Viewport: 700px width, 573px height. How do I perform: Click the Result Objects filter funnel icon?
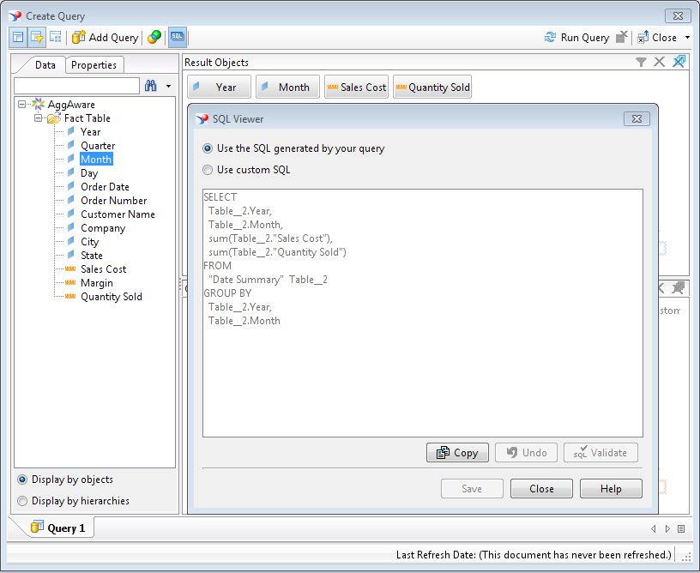641,62
